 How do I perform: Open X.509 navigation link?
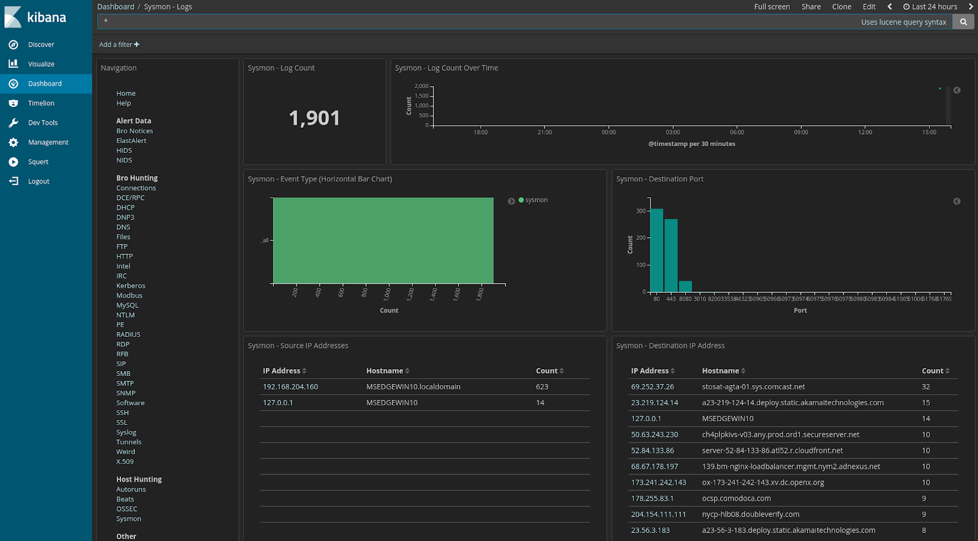click(125, 462)
